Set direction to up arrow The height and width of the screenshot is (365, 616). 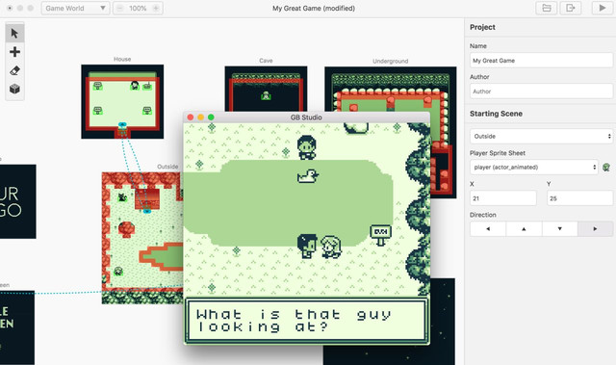tap(524, 228)
